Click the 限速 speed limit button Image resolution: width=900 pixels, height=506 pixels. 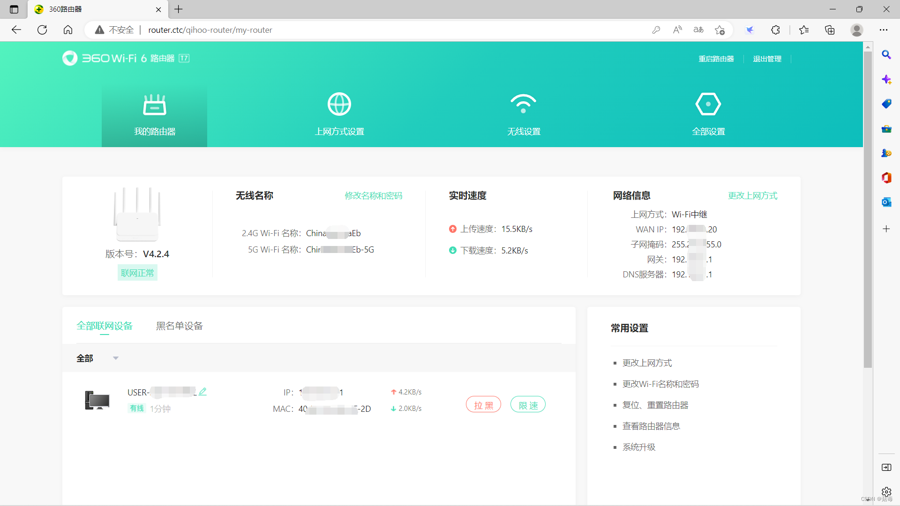[528, 405]
